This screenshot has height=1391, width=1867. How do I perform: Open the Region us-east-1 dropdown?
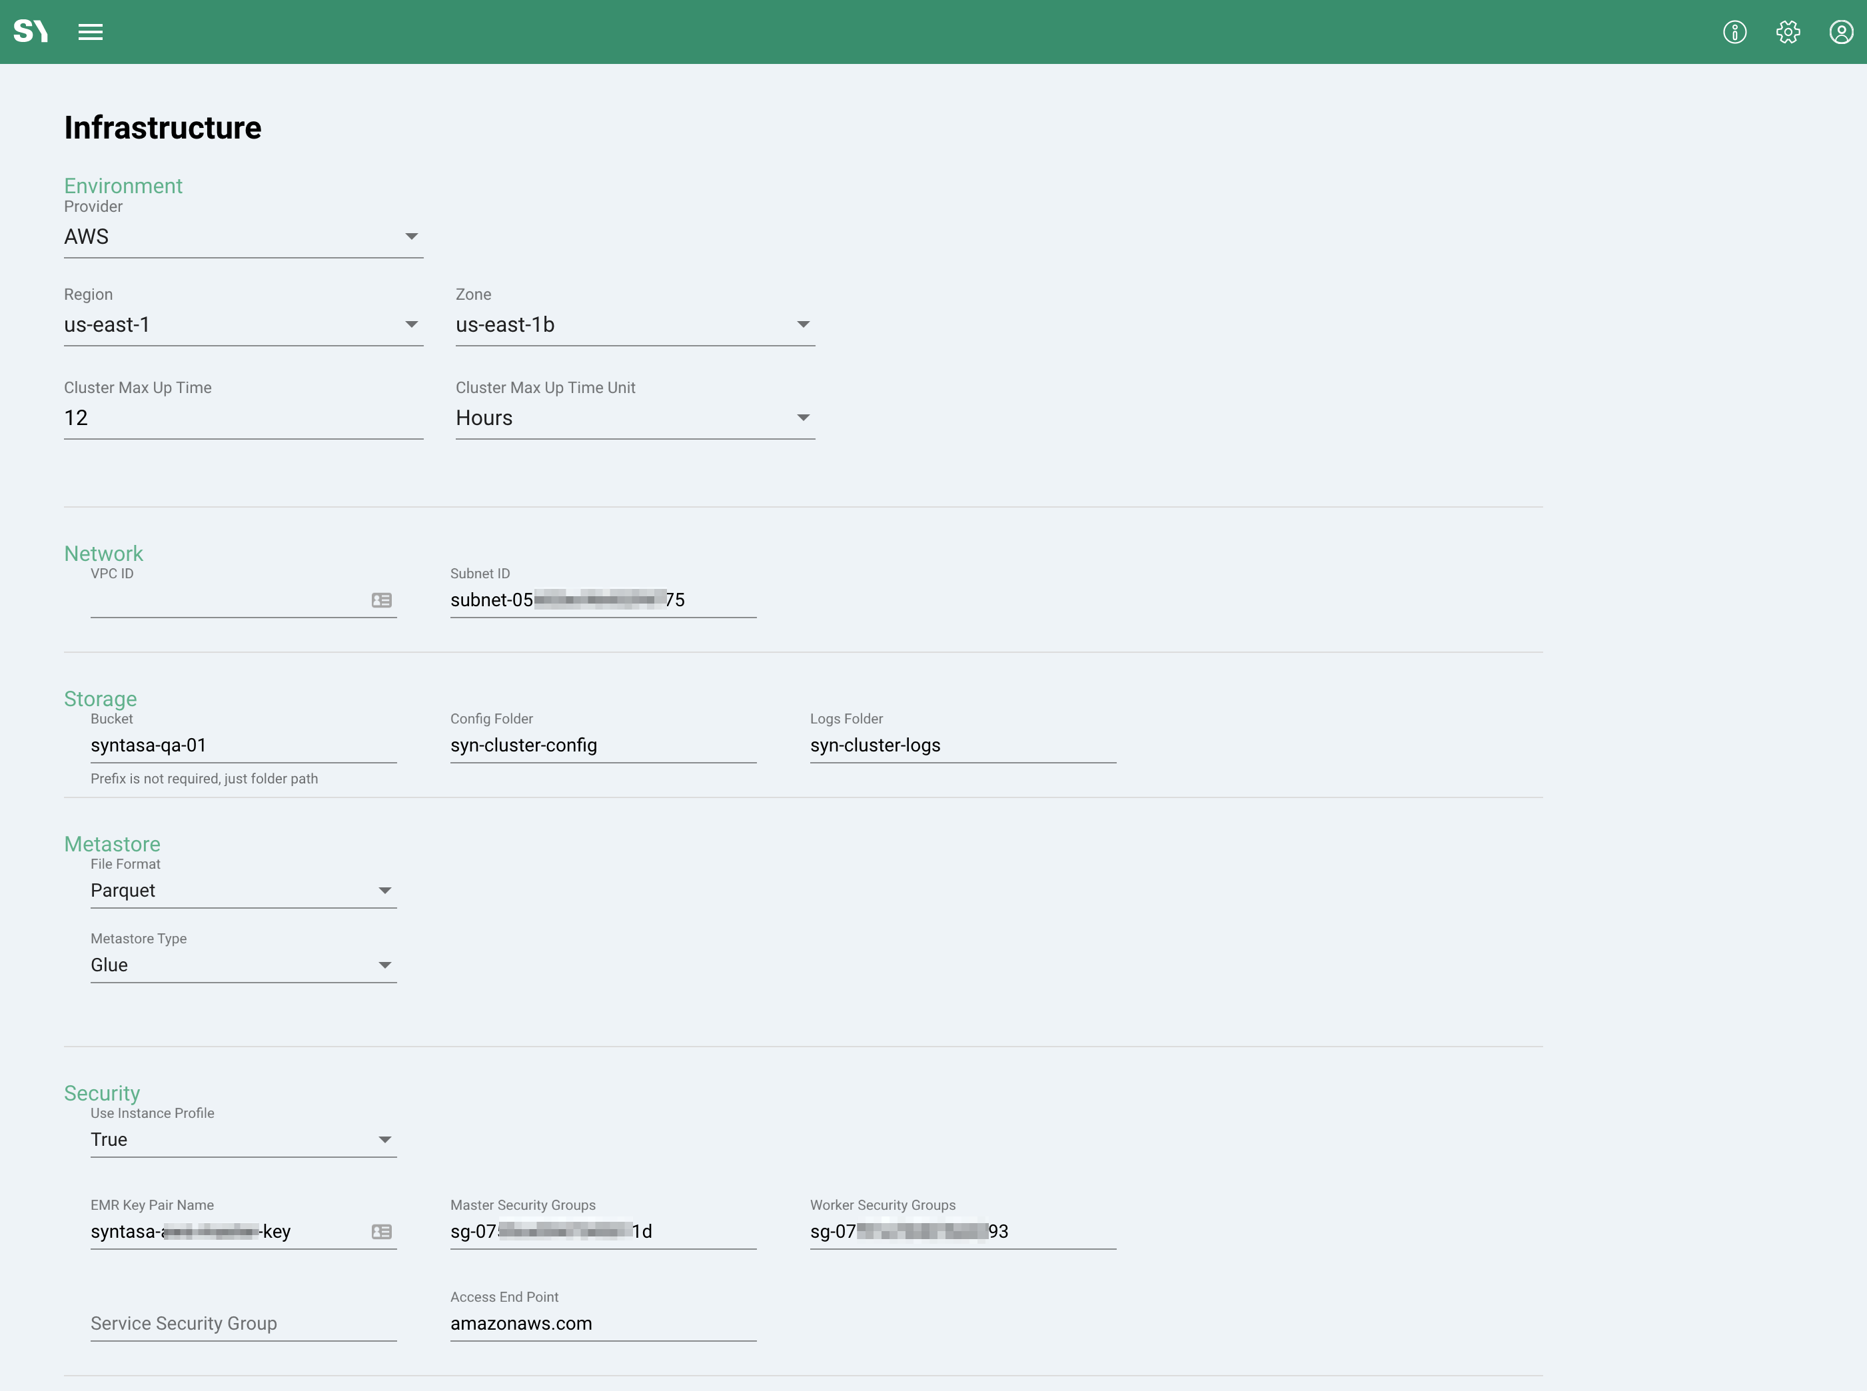(x=243, y=325)
